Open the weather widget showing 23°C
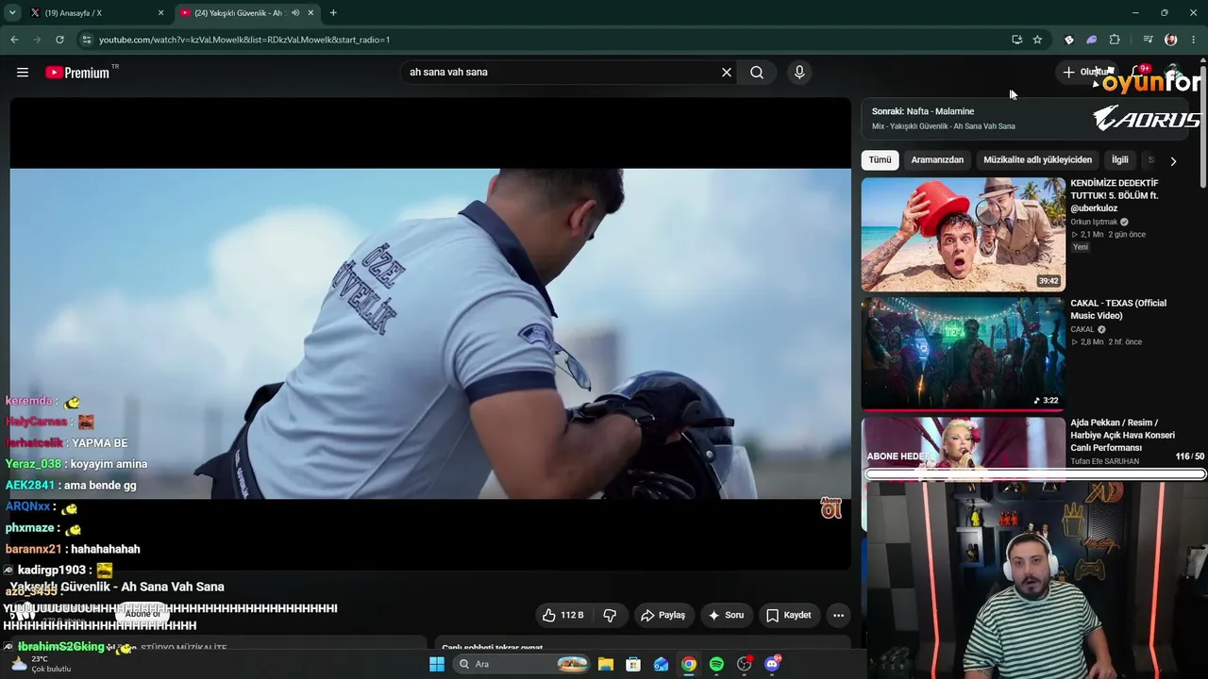 (40, 664)
